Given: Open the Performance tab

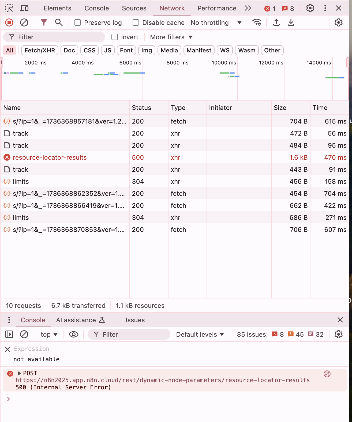Looking at the screenshot, I should (217, 8).
